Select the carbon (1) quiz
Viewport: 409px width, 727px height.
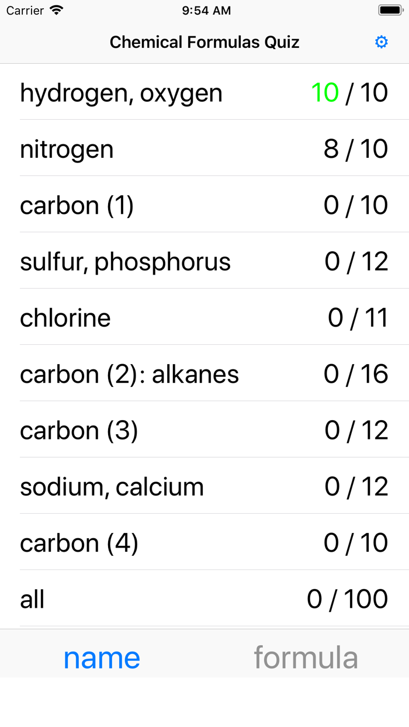pos(204,205)
